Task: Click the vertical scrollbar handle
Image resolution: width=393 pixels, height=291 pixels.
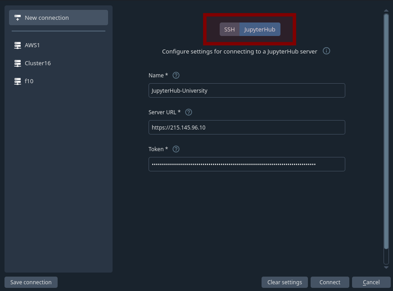Action: (386, 131)
